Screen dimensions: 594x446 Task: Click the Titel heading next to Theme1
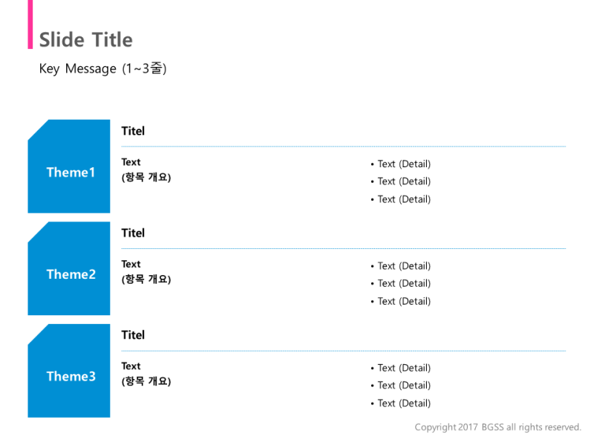[x=133, y=132]
